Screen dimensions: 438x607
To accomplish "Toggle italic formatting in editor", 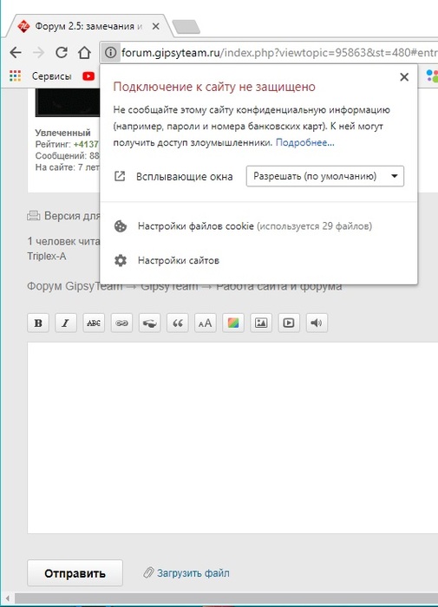I will 66,323.
